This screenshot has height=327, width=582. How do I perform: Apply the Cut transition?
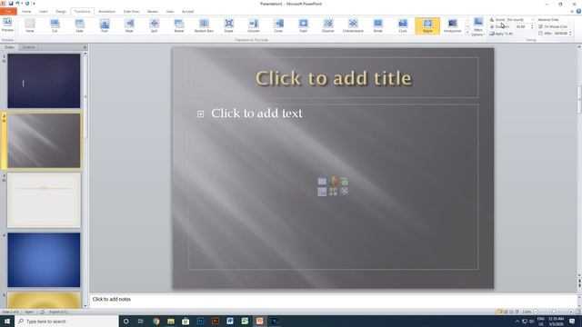55,25
